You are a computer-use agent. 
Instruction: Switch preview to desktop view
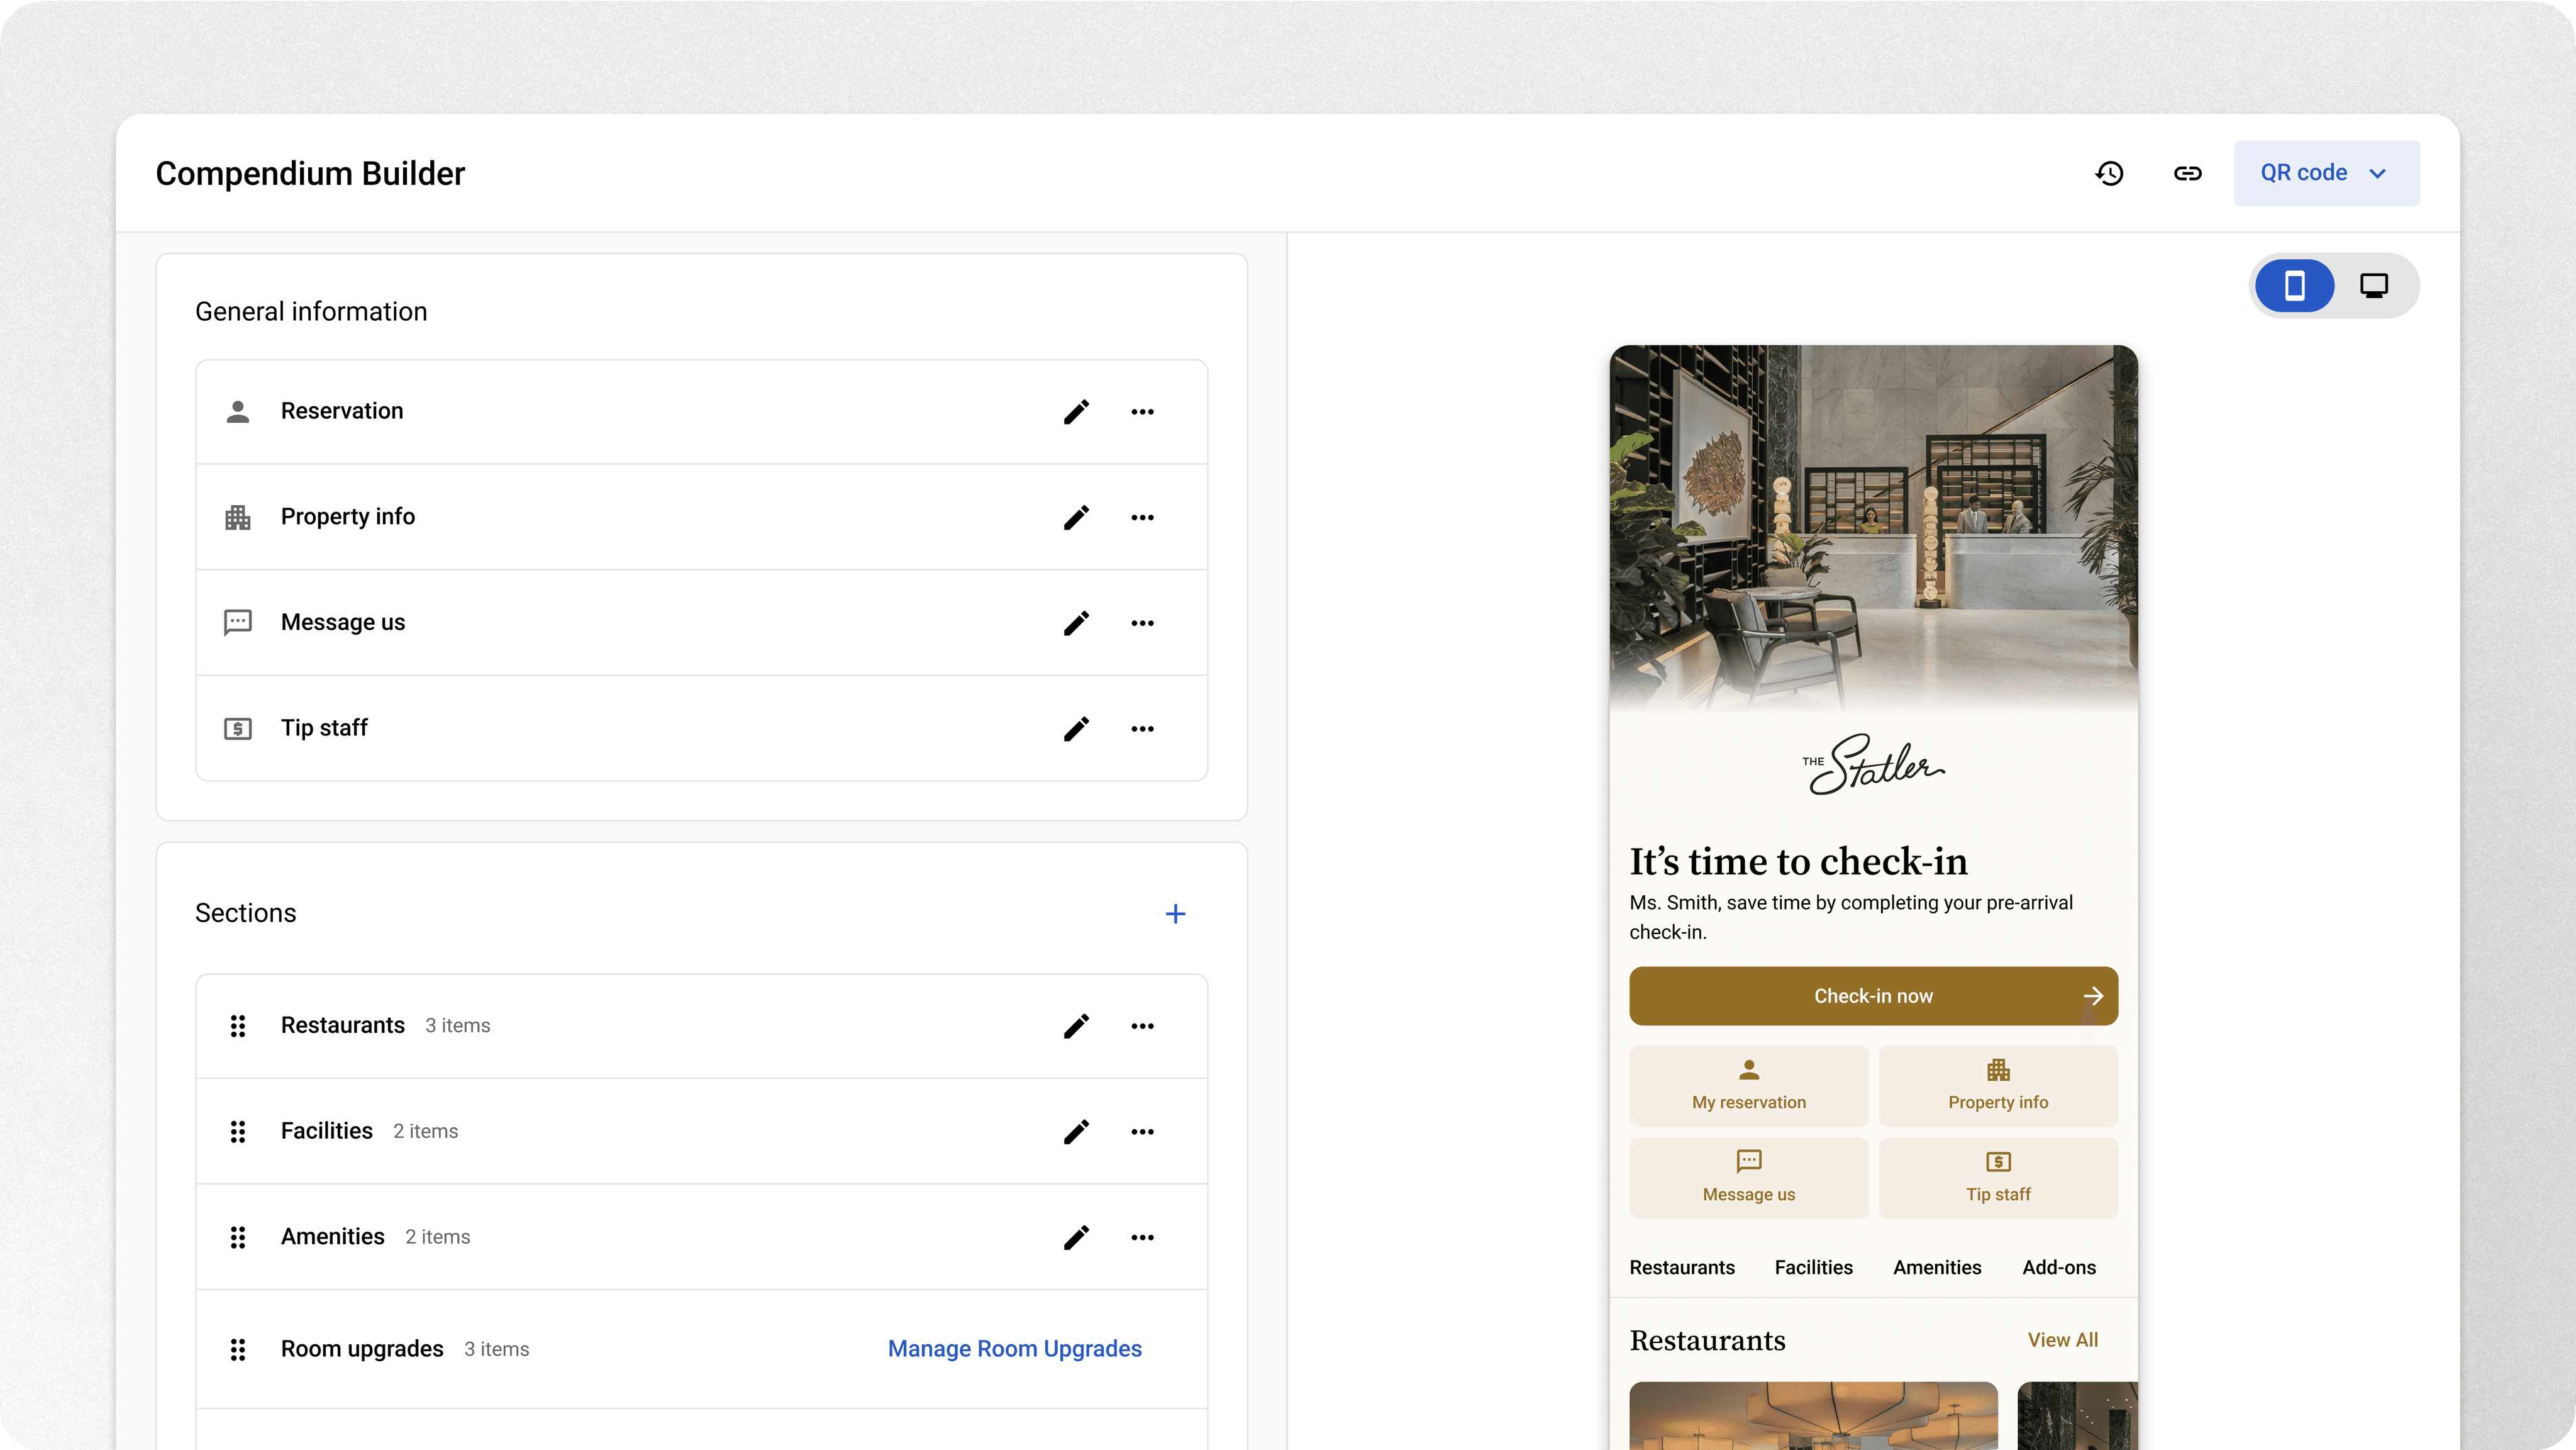[2374, 286]
